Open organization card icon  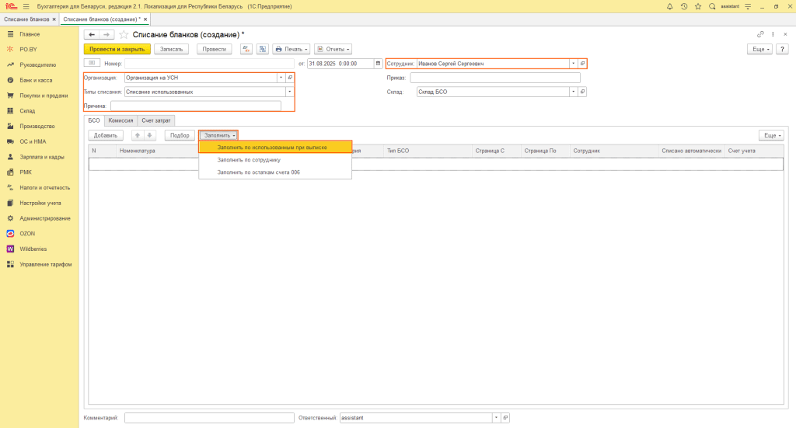tap(290, 78)
